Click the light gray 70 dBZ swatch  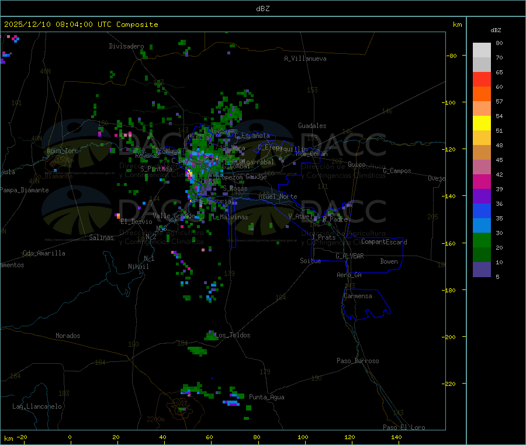(x=482, y=65)
